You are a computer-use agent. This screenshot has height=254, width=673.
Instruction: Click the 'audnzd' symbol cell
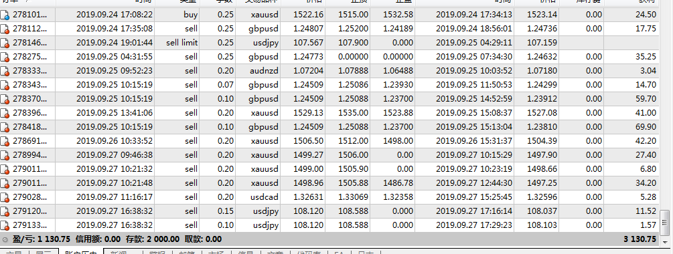click(x=265, y=71)
